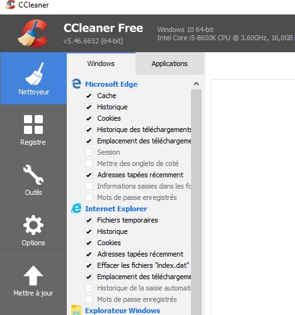
Task: Enable Edge Mots de passe enregistrés checkbox
Action: tap(89, 197)
